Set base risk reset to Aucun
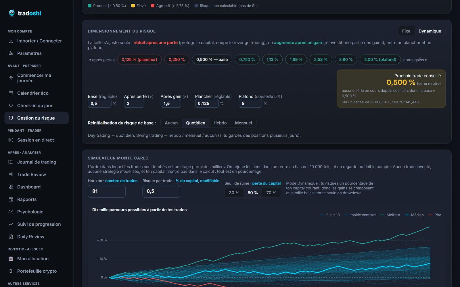The height and width of the screenshot is (287, 460). tap(171, 123)
